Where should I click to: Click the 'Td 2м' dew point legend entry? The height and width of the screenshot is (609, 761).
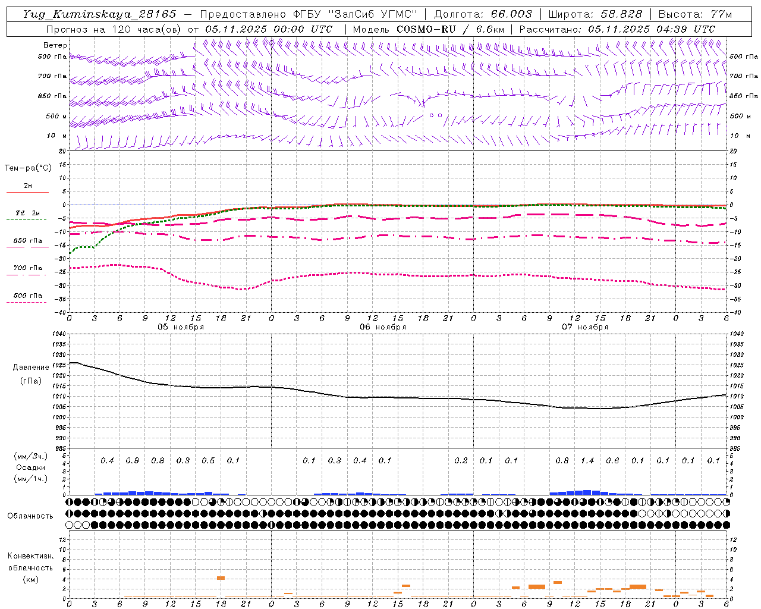click(28, 213)
